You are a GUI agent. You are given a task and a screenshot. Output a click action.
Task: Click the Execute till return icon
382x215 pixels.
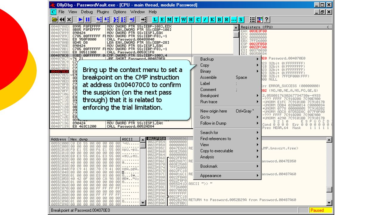[x=132, y=20]
